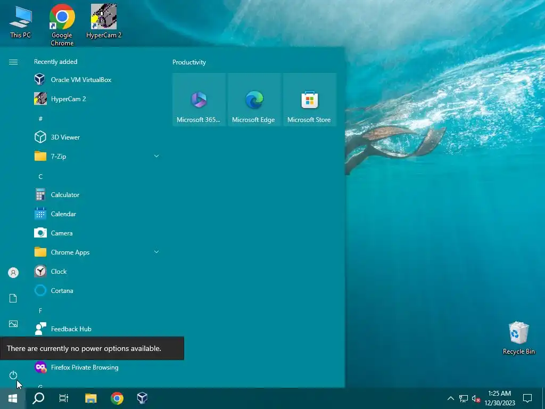Open 3D Viewer app
Screen dimensions: 545x409
[97, 137]
